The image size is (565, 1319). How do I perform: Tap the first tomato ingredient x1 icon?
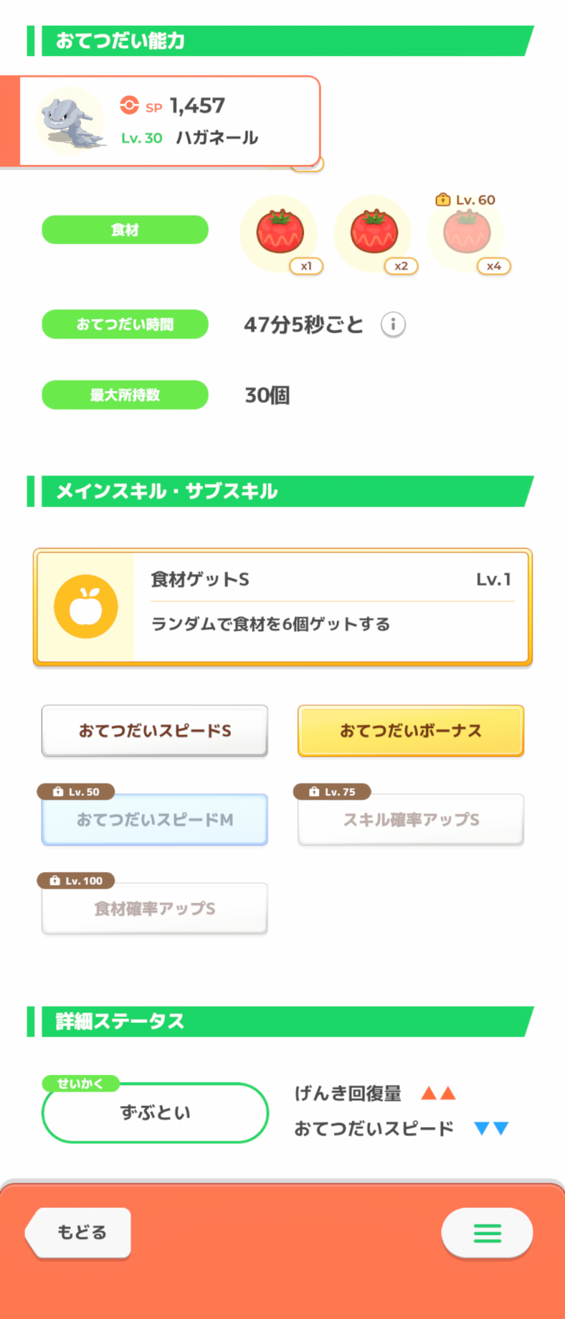(x=280, y=232)
